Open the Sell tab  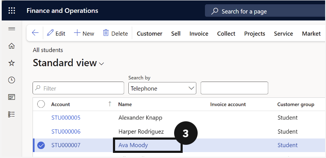pyautogui.click(x=176, y=34)
